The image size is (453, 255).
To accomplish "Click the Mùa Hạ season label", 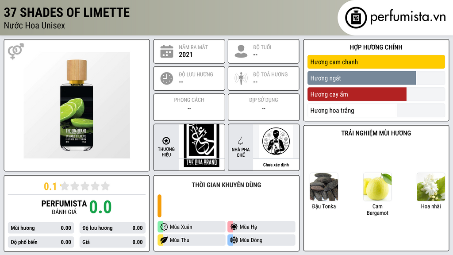I will [248, 227].
